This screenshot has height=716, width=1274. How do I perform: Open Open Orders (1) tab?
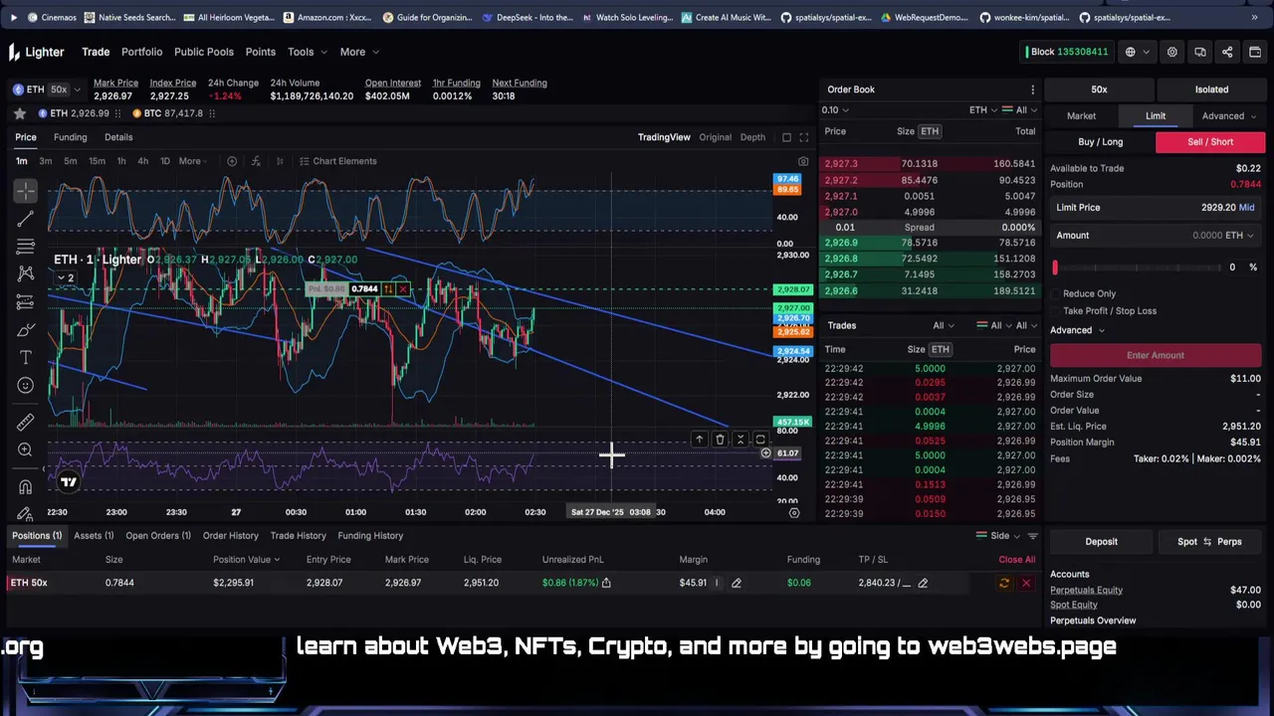point(158,536)
